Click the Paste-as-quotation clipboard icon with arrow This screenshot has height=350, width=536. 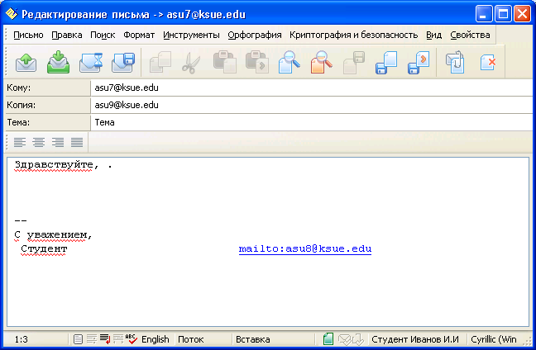[x=256, y=63]
